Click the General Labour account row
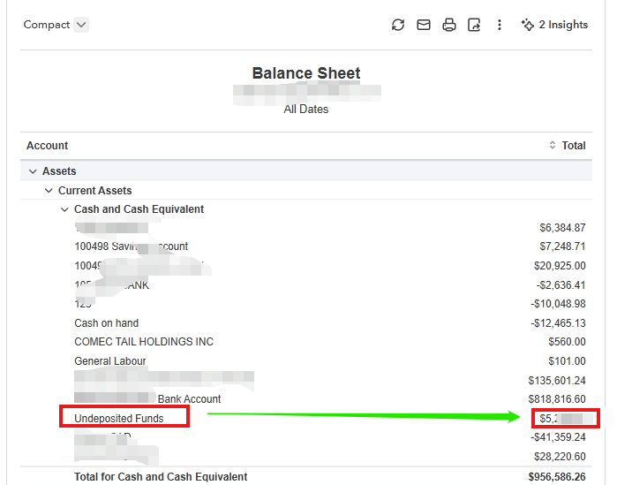 pos(110,361)
